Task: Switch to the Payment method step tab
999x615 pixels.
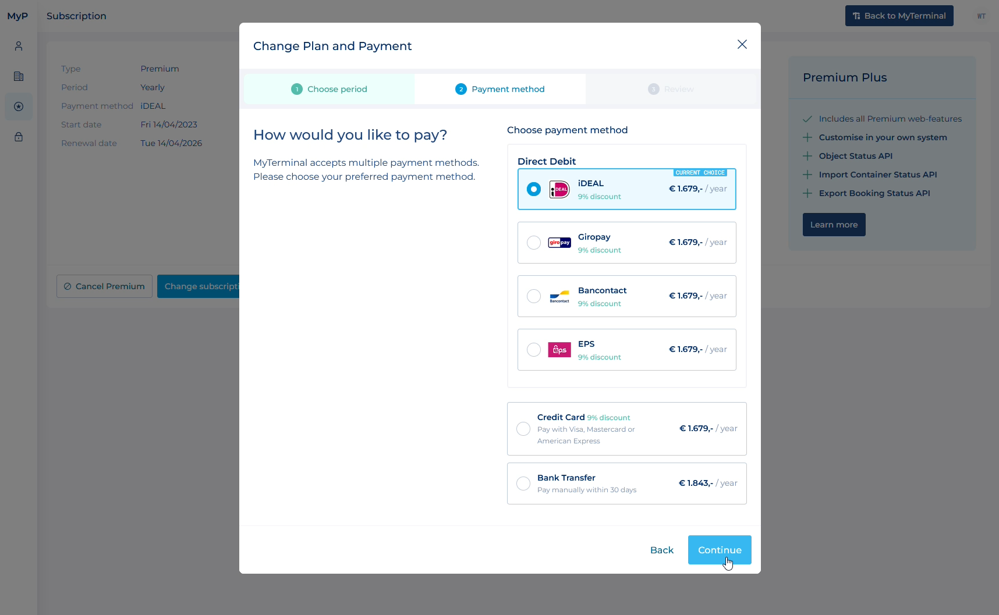Action: click(x=500, y=89)
